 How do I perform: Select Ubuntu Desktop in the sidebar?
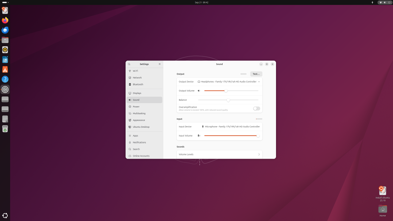[x=144, y=127]
